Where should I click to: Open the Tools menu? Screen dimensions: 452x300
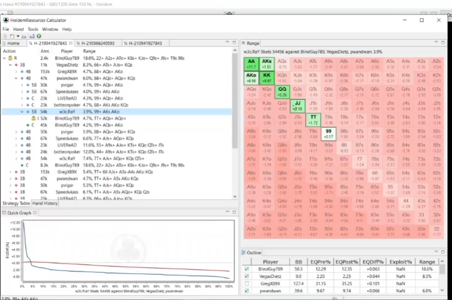point(33,29)
